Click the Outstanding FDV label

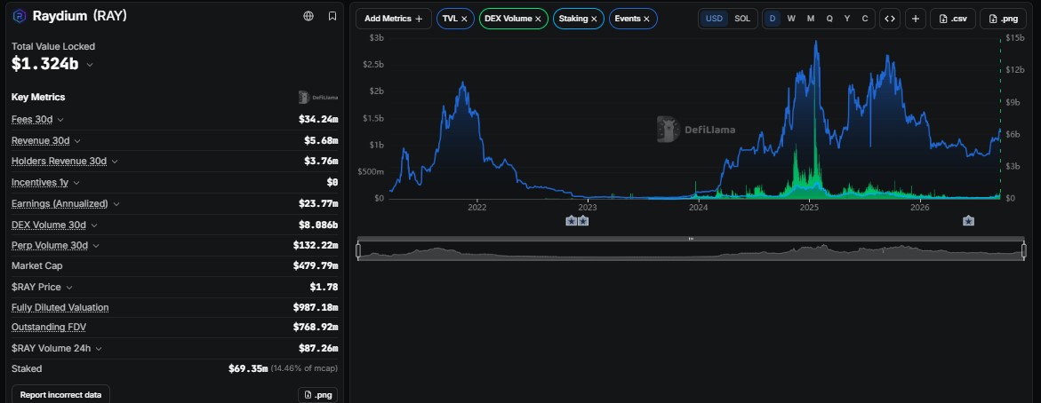click(x=49, y=328)
